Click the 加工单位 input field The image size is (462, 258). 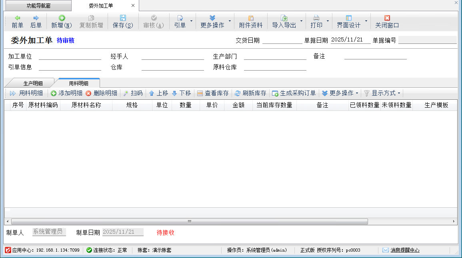click(70, 56)
